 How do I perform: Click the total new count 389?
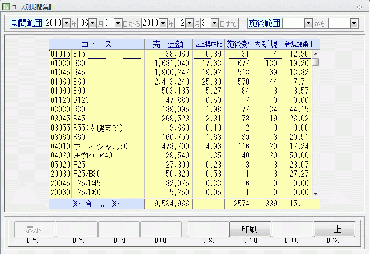tap(271, 204)
